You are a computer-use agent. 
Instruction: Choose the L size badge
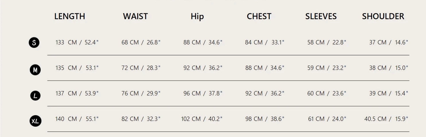(35, 95)
